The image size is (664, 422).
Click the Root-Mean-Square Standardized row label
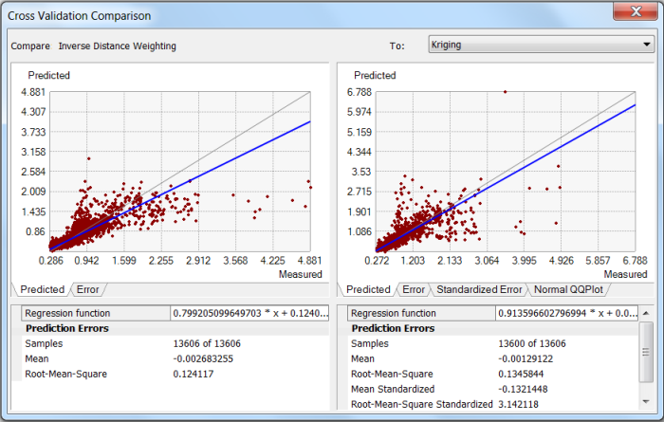coord(422,404)
